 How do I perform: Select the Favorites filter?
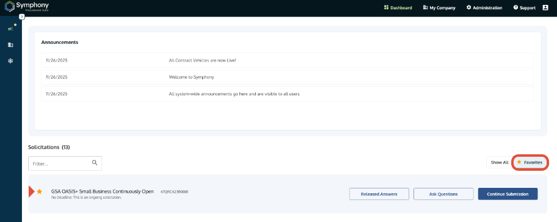pos(530,162)
